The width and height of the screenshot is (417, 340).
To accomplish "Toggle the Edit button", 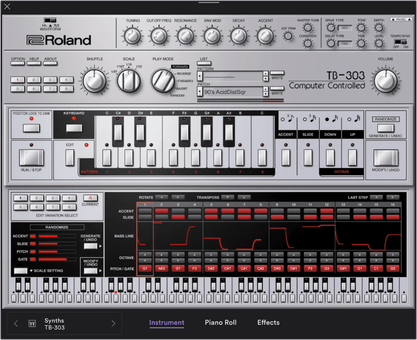I will [x=69, y=158].
